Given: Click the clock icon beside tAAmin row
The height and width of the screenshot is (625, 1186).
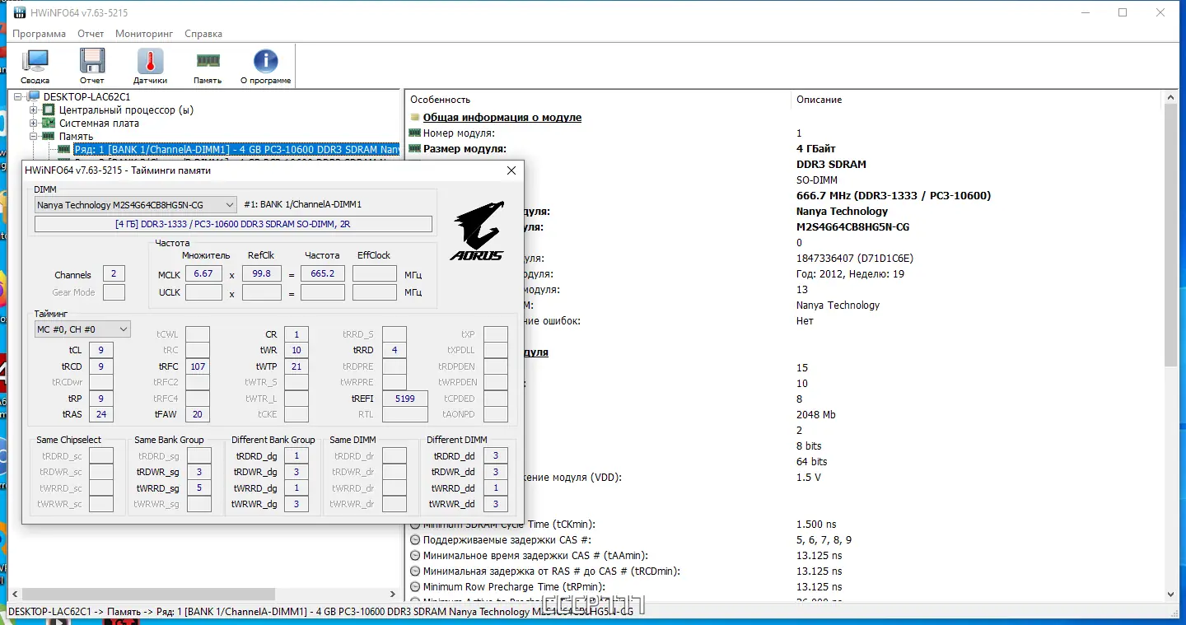Looking at the screenshot, I should click(416, 556).
